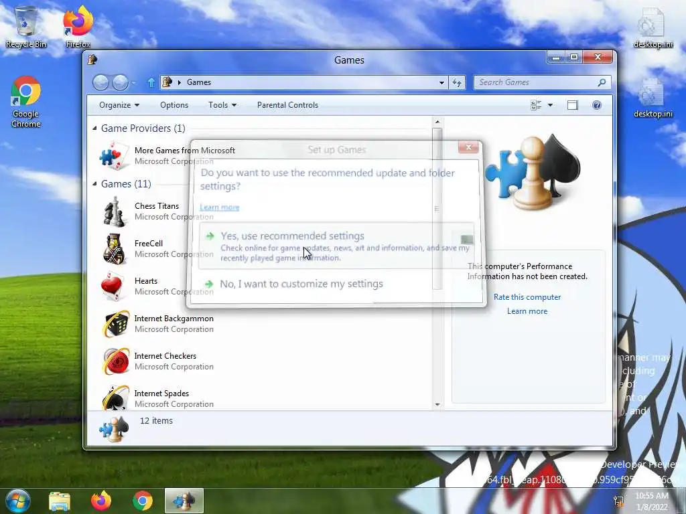Click Learn more under Rate this computer
The image size is (686, 514).
tap(527, 311)
